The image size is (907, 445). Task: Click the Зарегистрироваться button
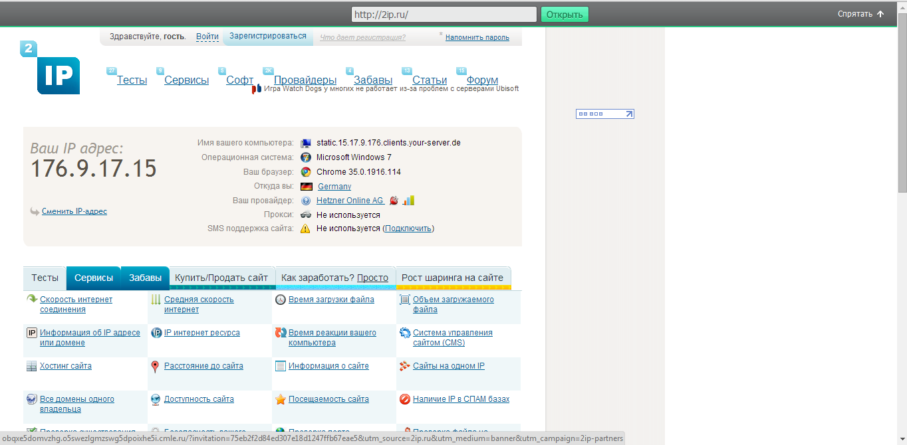(x=268, y=36)
